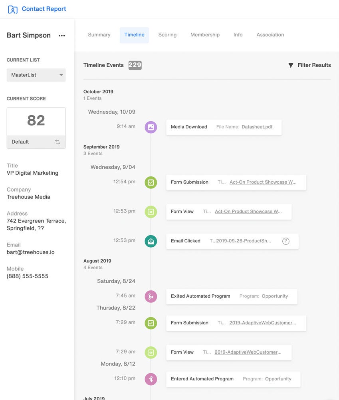The width and height of the screenshot is (339, 400).
Task: Click the 229 timeline events count badge
Action: (x=135, y=65)
